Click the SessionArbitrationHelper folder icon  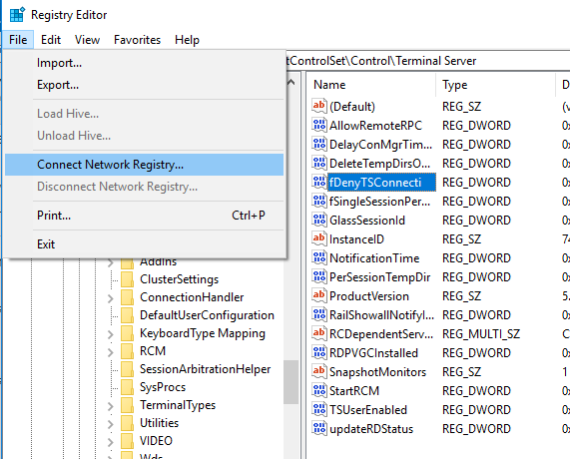tap(127, 369)
